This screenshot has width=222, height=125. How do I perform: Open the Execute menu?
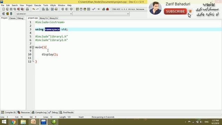38,5
